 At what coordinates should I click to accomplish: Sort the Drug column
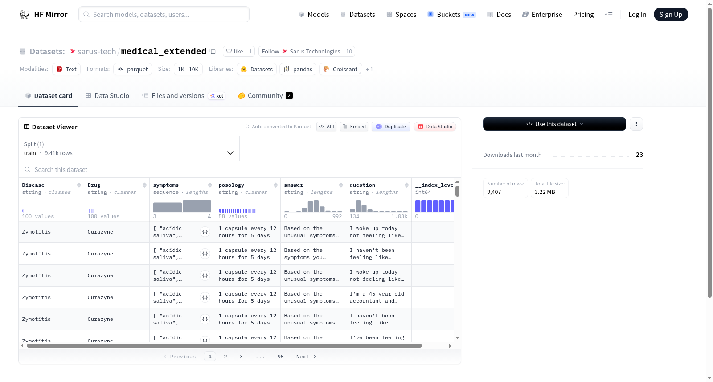pyautogui.click(x=144, y=185)
